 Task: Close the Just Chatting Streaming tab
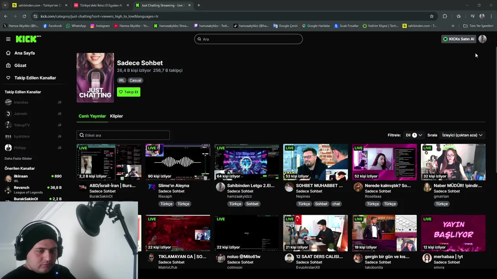point(189,5)
